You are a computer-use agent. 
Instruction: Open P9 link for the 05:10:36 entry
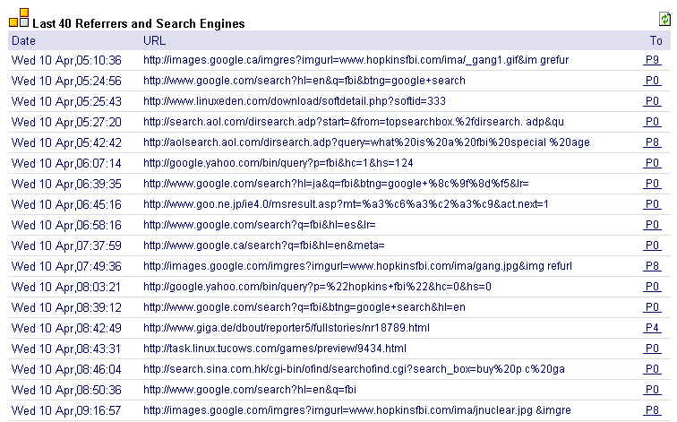[652, 60]
